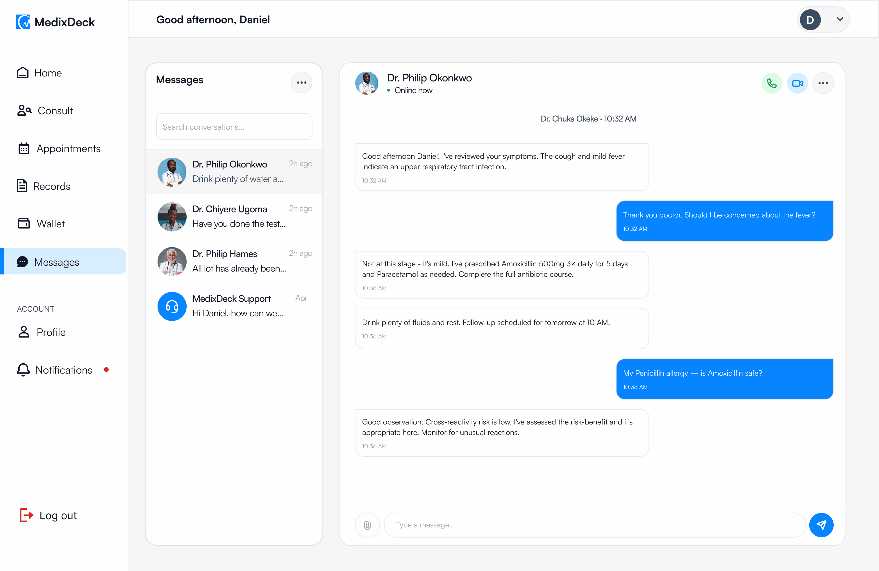Click the red Log out button
The width and height of the screenshot is (879, 571).
(48, 515)
